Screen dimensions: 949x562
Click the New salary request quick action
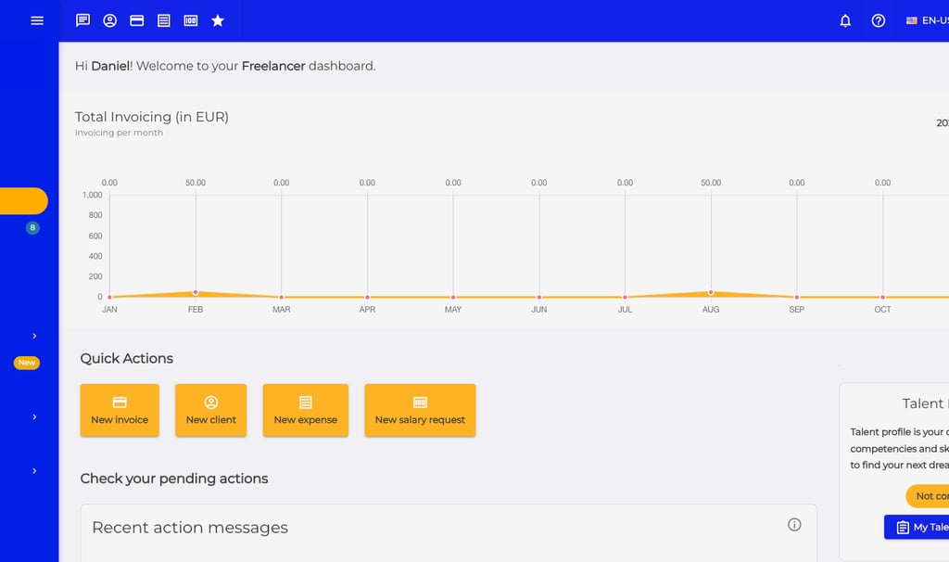[x=420, y=410]
